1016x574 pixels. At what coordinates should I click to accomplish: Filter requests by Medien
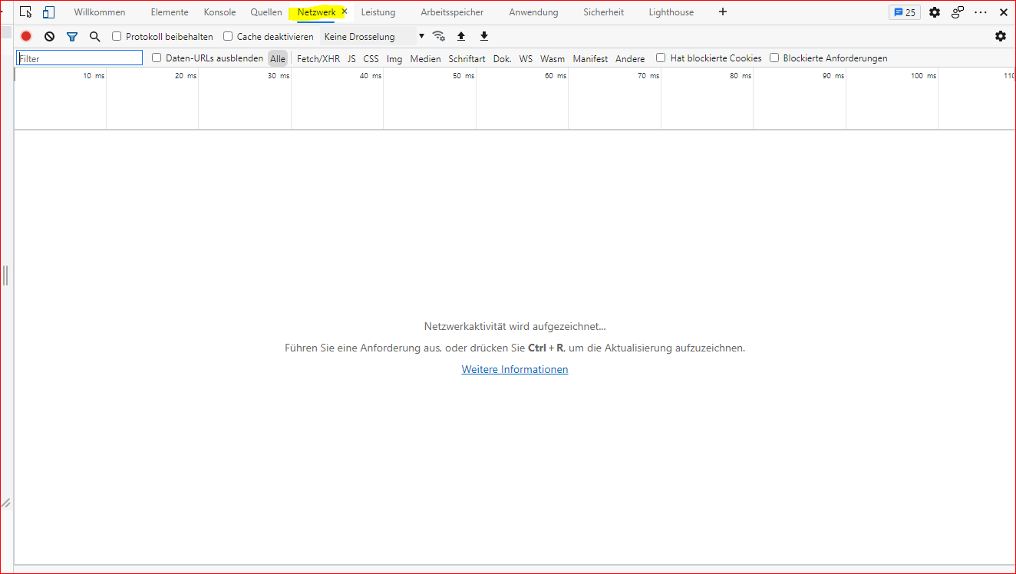tap(425, 58)
